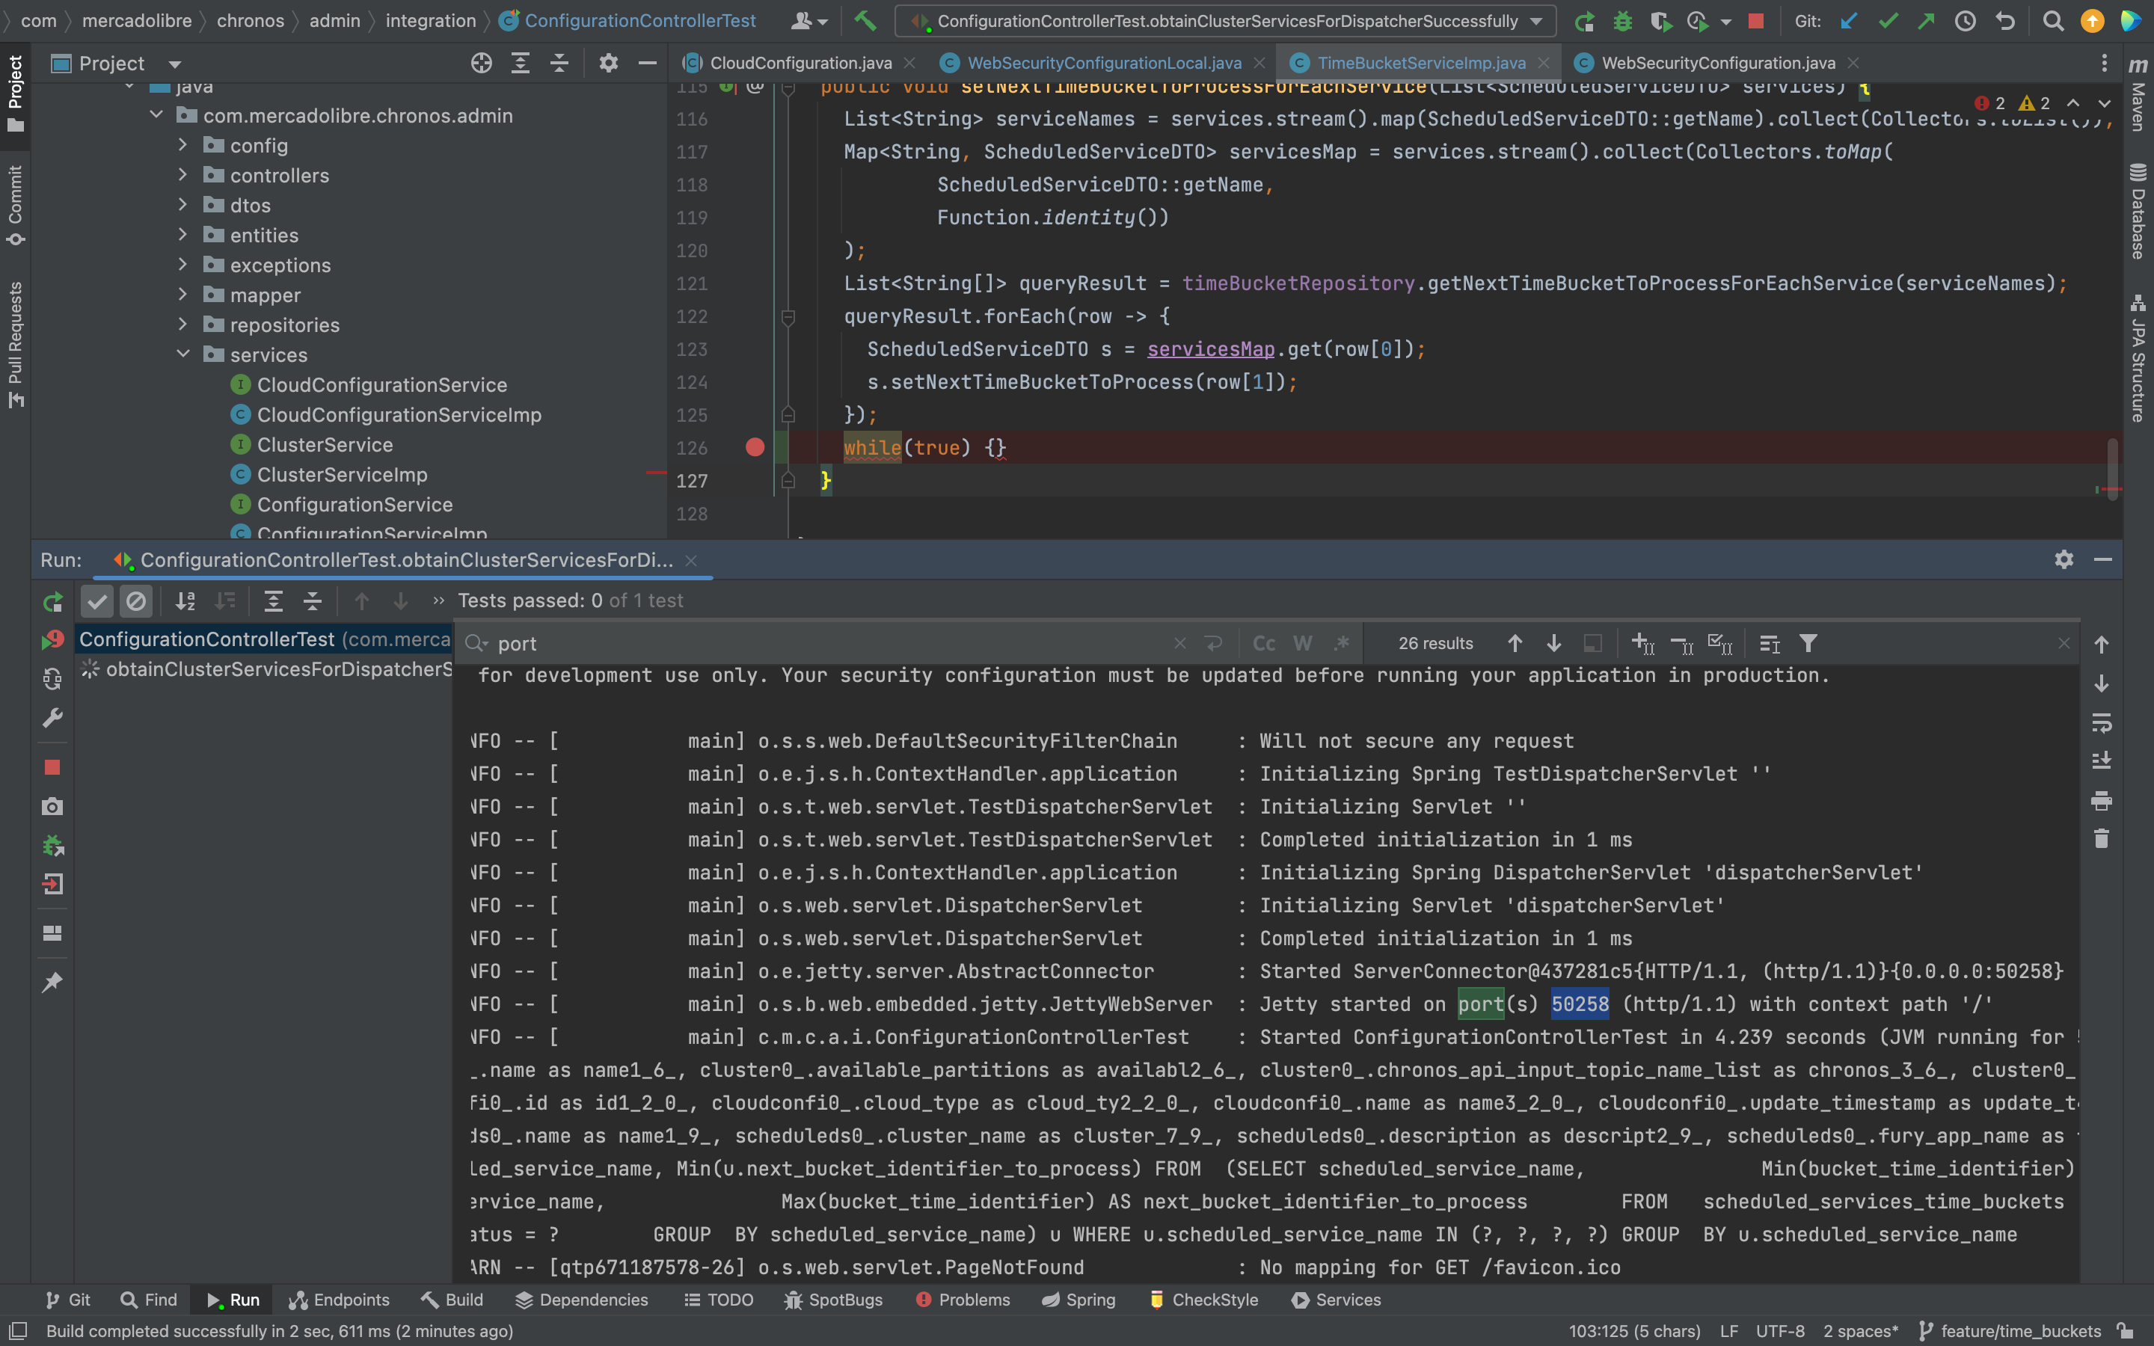Click the red Stop button in top toolbar
This screenshot has height=1346, width=2154.
point(1755,20)
